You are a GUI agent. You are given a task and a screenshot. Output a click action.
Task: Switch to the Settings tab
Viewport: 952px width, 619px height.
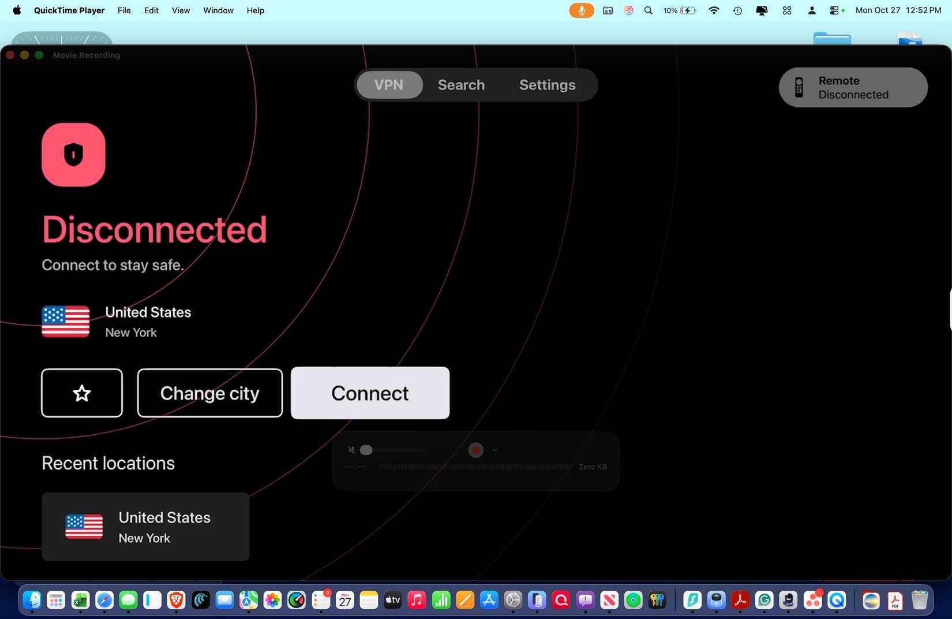[x=546, y=85]
